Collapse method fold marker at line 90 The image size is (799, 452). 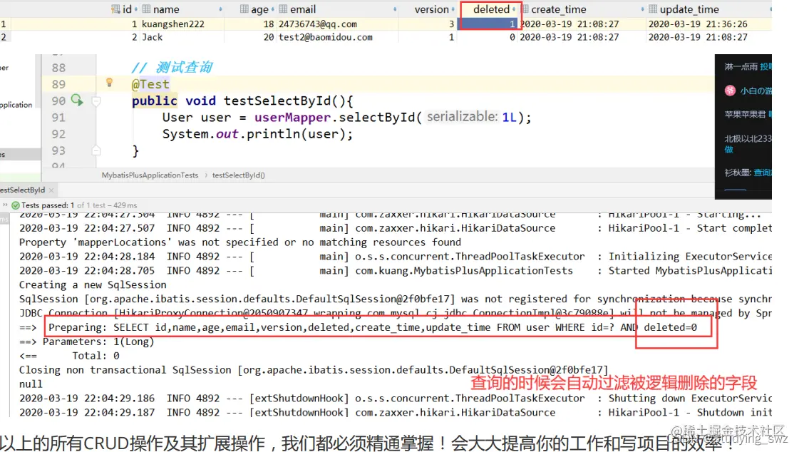[x=96, y=101]
